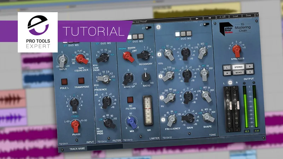Click the left output peak value -0.3
This screenshot has width=283, height=159.
pos(247,131)
